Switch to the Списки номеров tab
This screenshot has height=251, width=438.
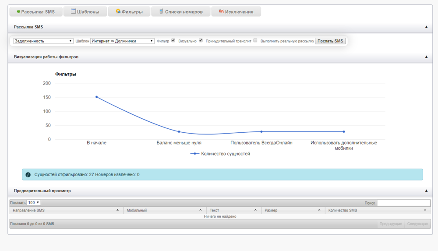[180, 12]
